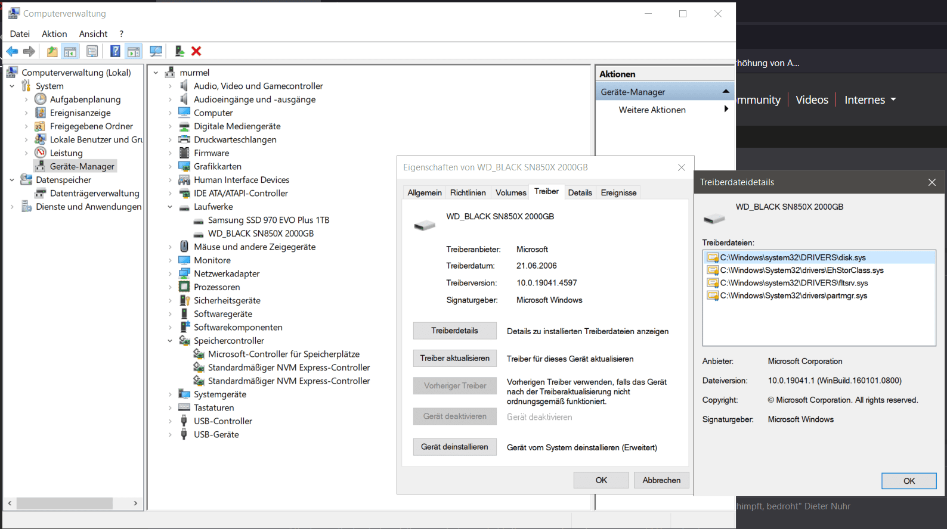
Task: Open the Properties toolbar icon
Action: click(x=92, y=51)
